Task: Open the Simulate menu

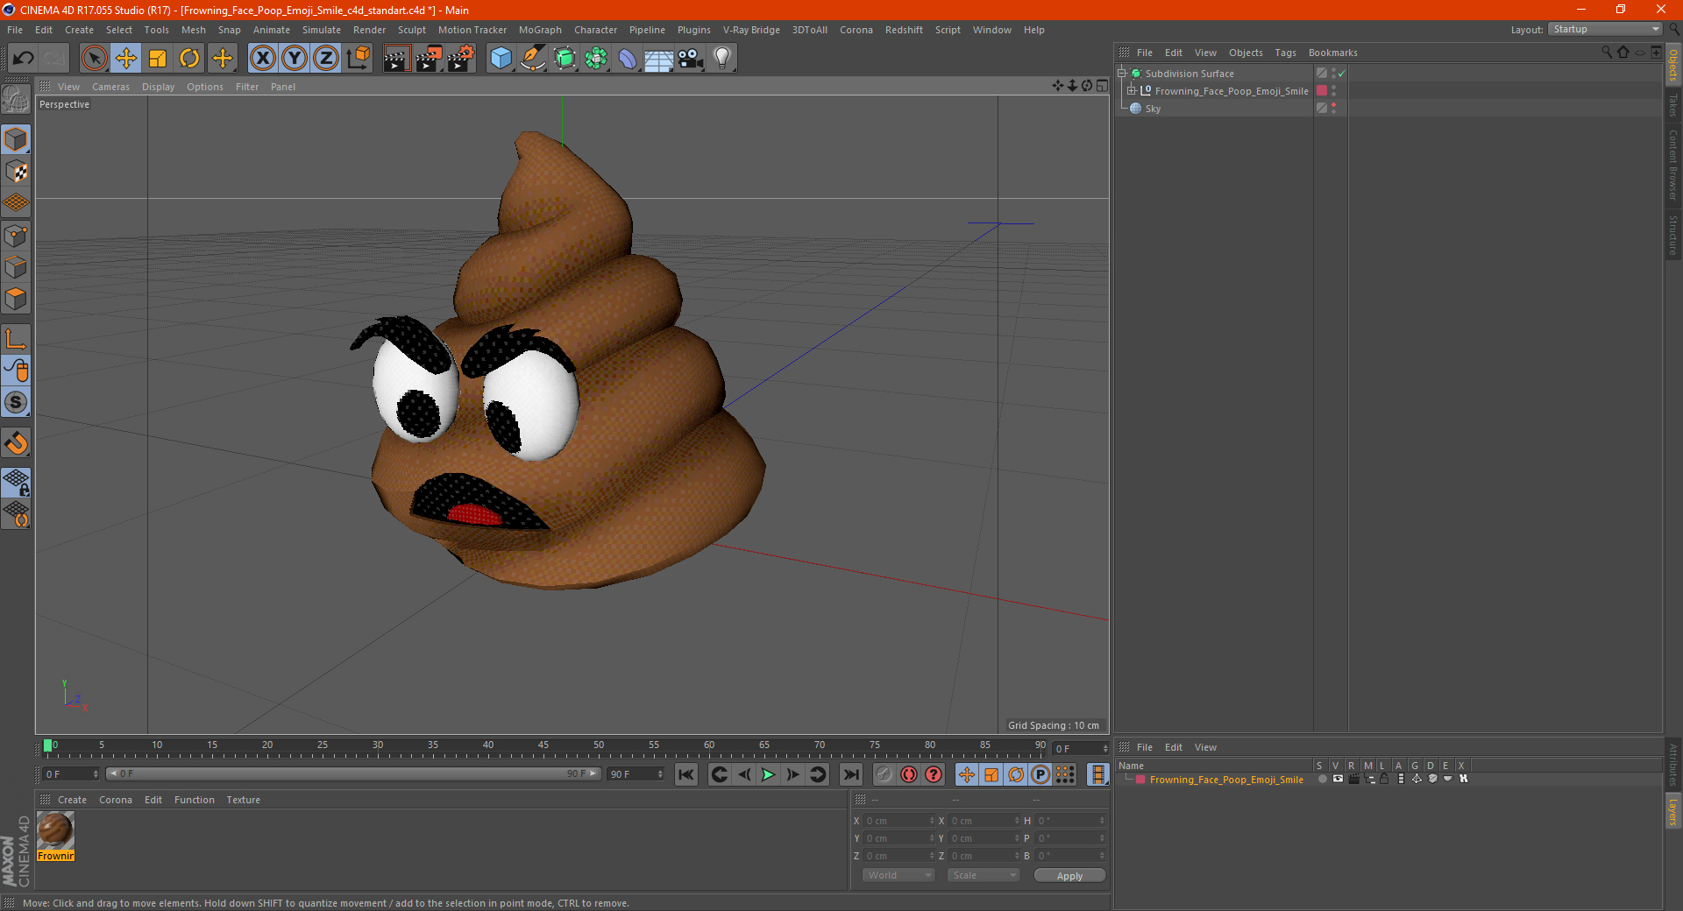Action: click(x=322, y=30)
